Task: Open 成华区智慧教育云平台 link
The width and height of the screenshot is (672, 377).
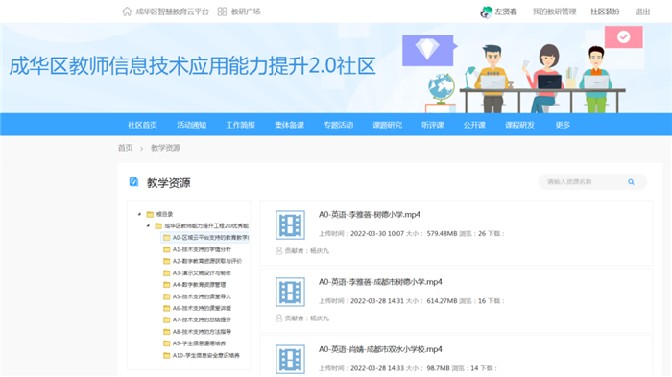Action: point(172,12)
